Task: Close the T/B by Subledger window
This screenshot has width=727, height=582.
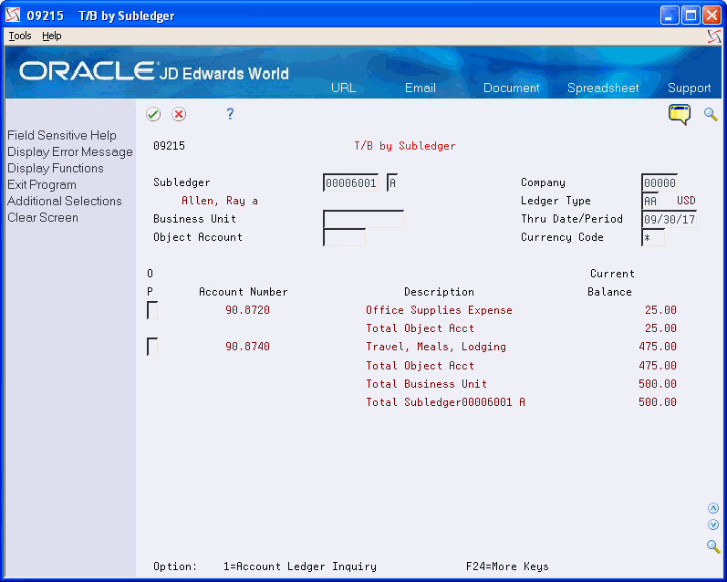Action: pos(711,16)
